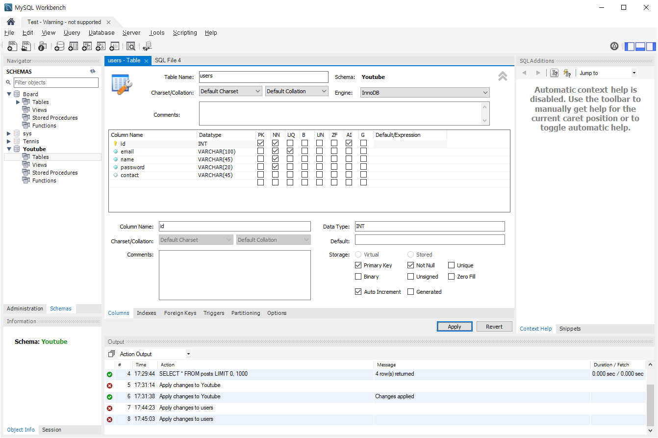The width and height of the screenshot is (658, 438).
Task: Go to Home tab icon
Action: (10, 22)
